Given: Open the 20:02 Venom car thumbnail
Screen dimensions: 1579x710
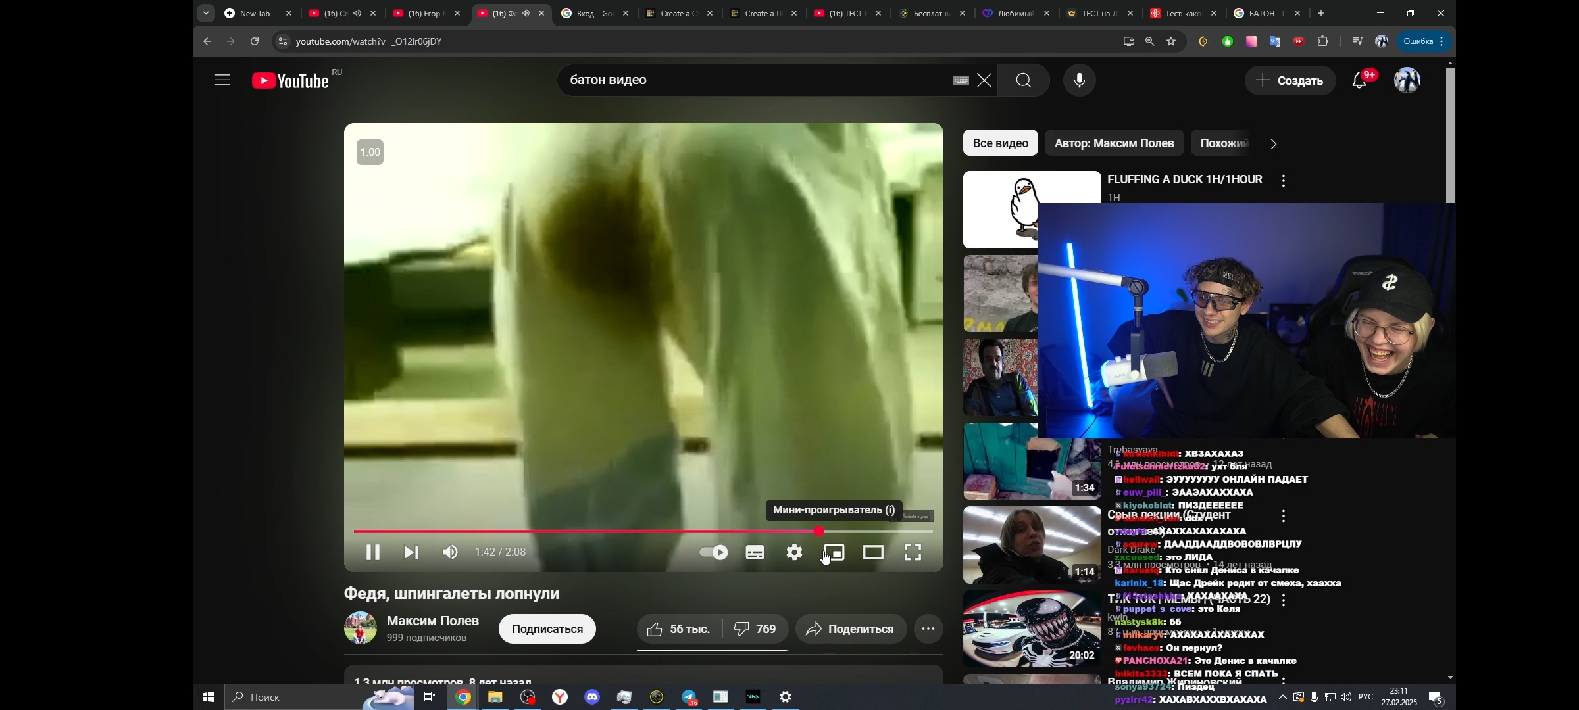Looking at the screenshot, I should [x=1032, y=629].
